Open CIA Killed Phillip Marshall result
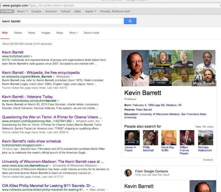221x192 pixels. point(48,186)
